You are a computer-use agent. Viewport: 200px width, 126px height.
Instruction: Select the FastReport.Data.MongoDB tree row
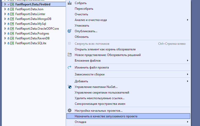tap(34, 19)
